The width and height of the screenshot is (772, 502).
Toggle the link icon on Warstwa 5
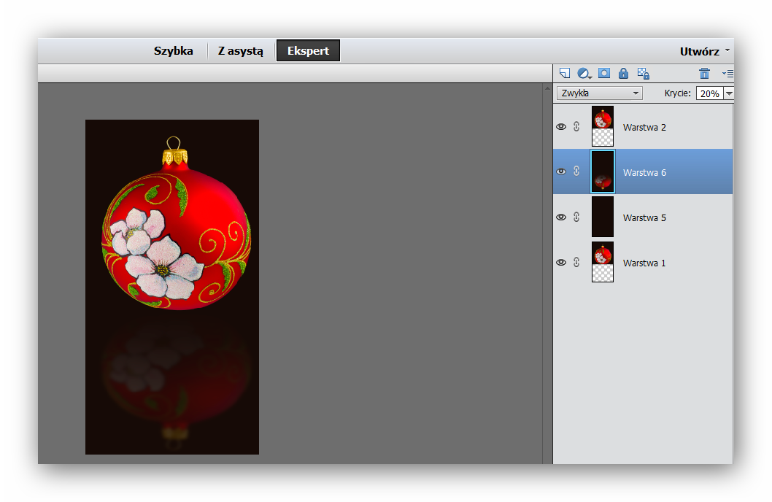[x=576, y=217]
